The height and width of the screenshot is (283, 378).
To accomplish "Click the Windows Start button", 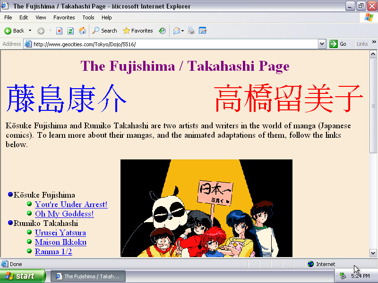I will pos(23,276).
